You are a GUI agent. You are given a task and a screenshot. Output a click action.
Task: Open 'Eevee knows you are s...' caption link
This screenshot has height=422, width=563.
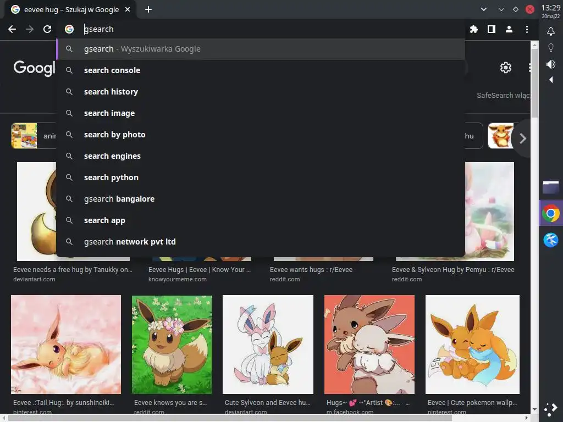170,403
